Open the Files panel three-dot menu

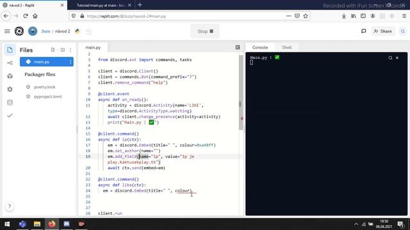tap(70, 50)
